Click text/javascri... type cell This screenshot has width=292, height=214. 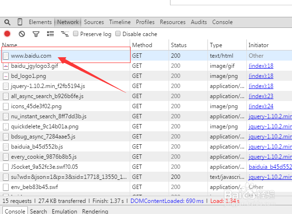[x=227, y=176]
